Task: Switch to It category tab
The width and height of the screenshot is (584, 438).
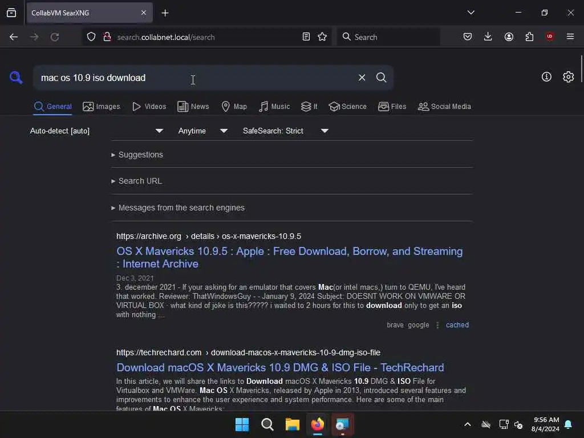Action: (x=309, y=107)
